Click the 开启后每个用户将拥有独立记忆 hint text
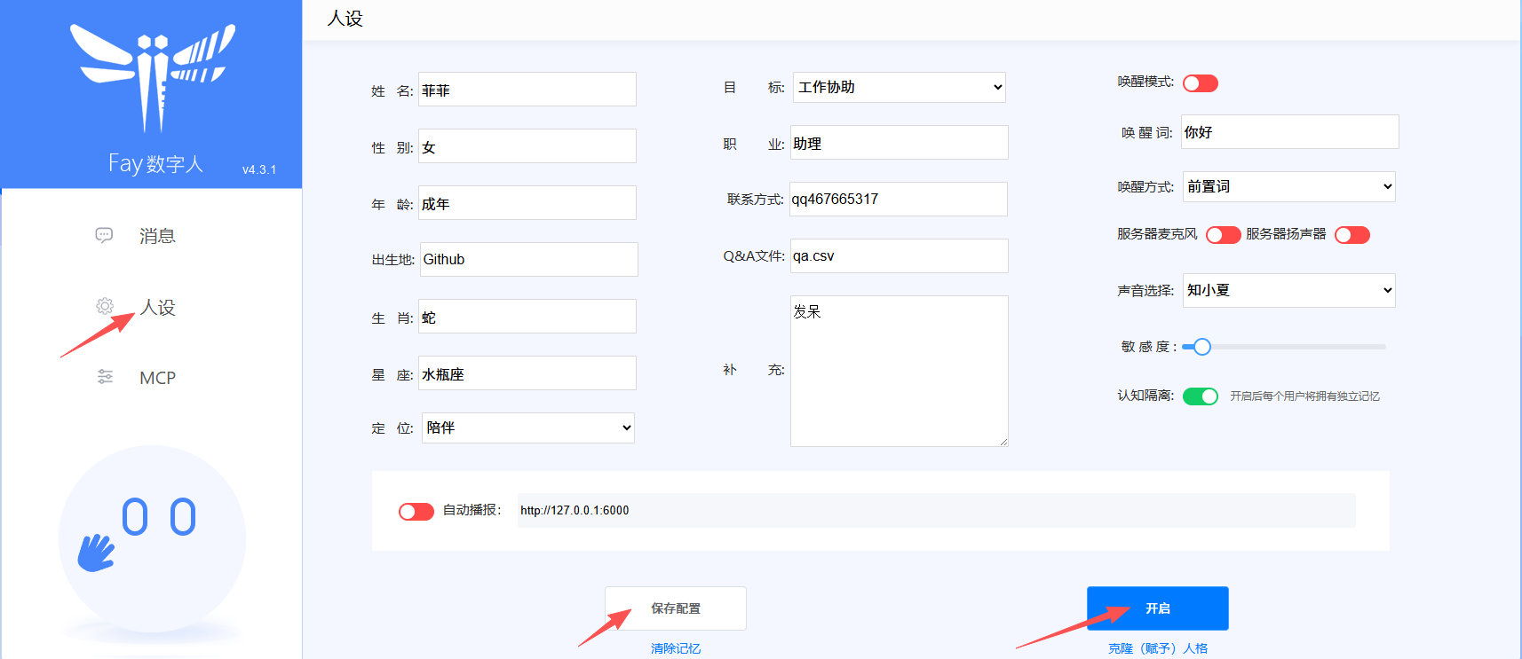Screen dimensions: 1522x659 point(1304,396)
